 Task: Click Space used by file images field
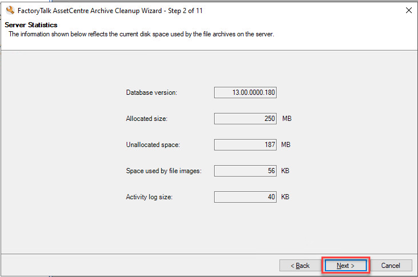click(245, 171)
